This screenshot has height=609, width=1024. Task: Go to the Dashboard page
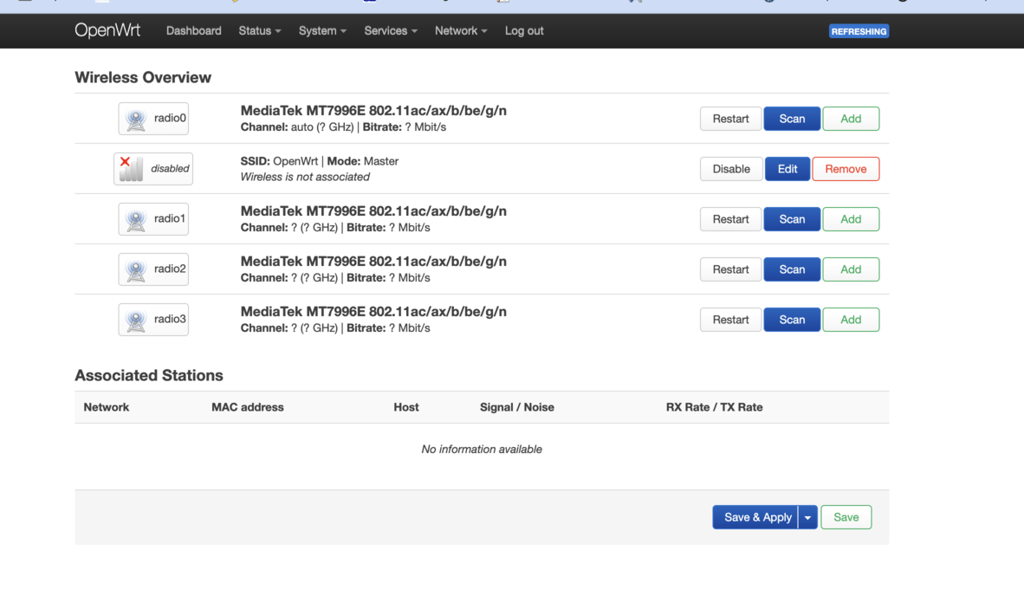pos(193,30)
